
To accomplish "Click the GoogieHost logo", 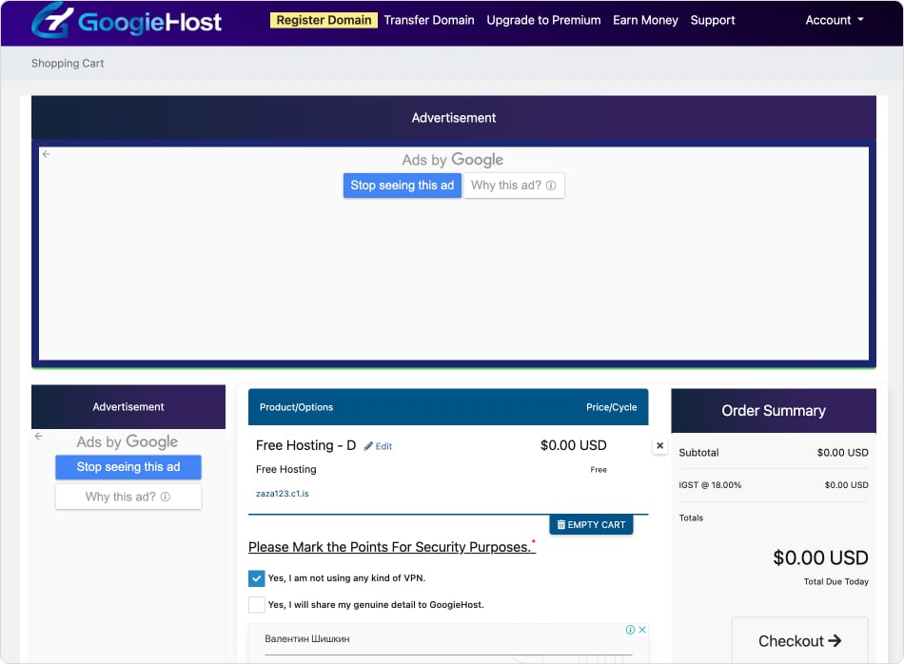I will (x=126, y=21).
